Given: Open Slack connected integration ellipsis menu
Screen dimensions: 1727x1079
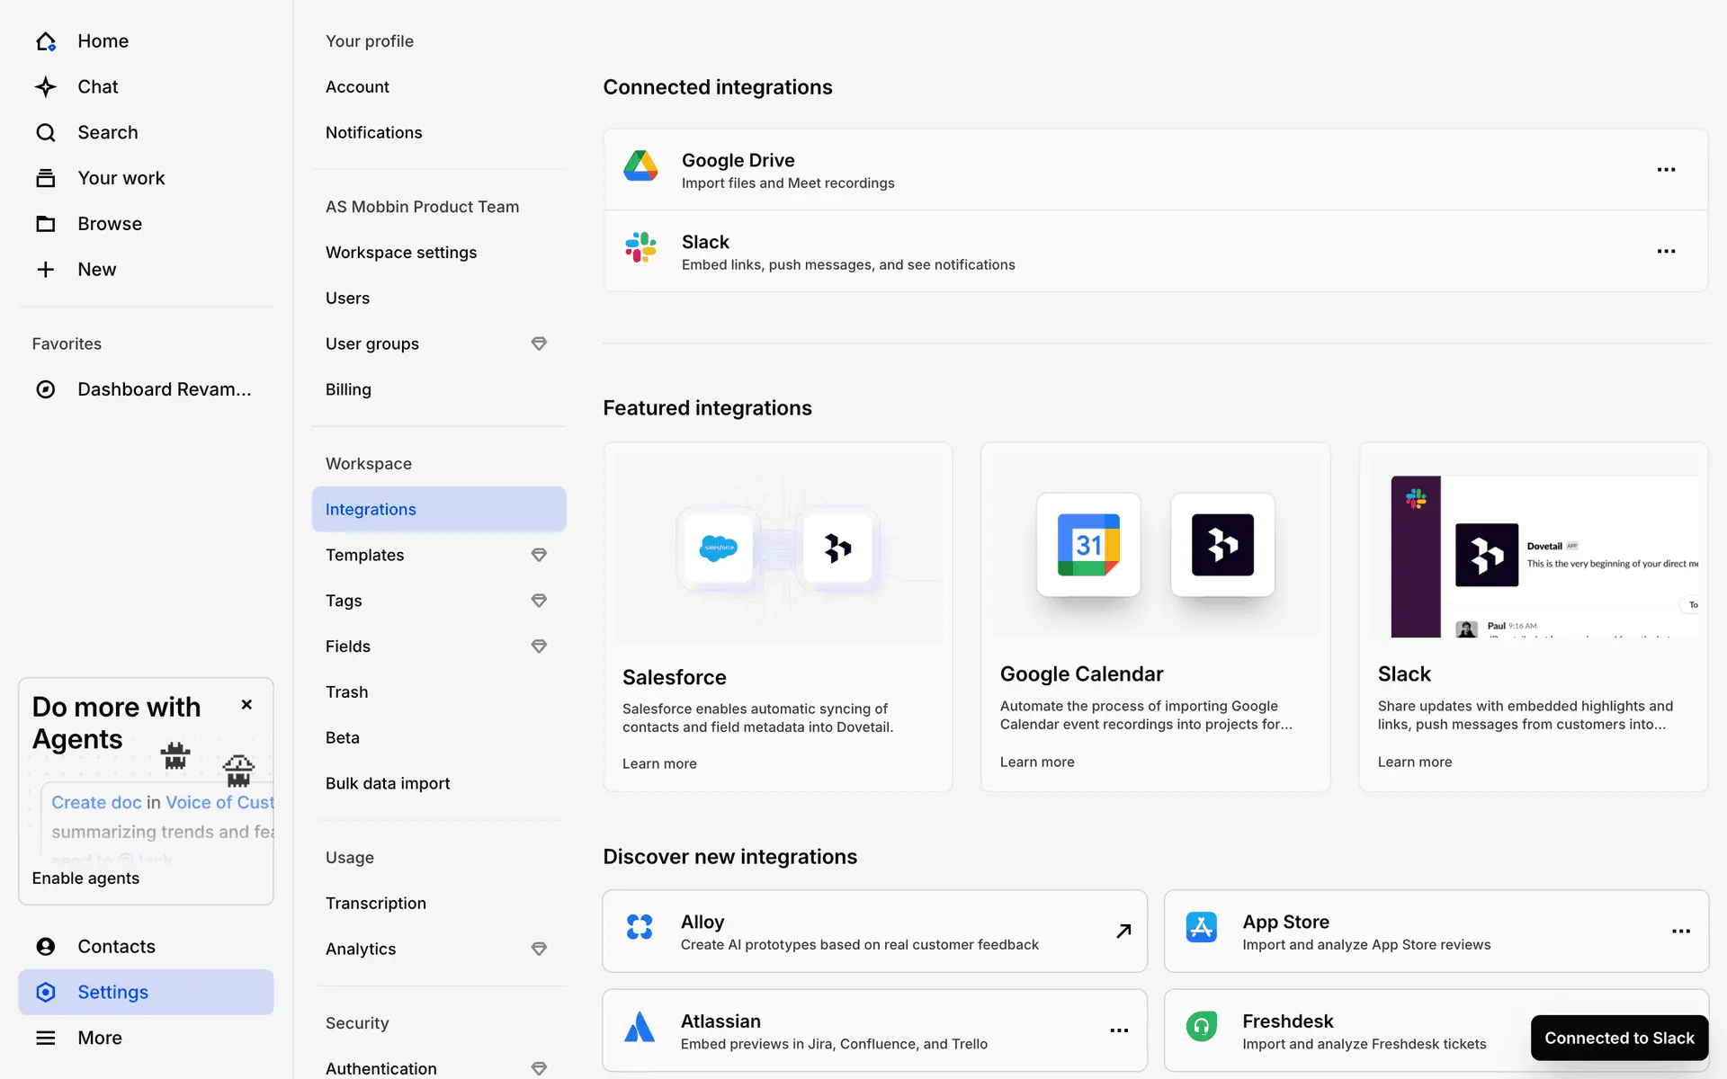Looking at the screenshot, I should click(x=1666, y=252).
